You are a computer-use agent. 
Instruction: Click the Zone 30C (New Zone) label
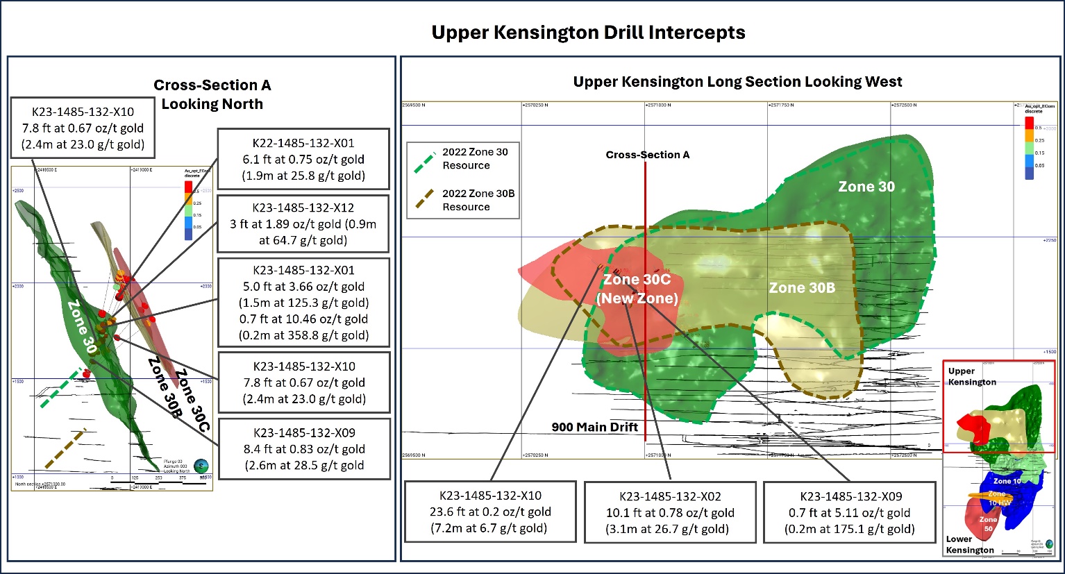pos(637,289)
